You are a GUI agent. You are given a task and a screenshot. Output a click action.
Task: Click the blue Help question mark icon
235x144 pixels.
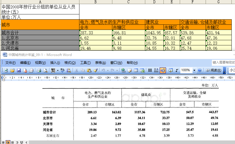(x=200, y=70)
